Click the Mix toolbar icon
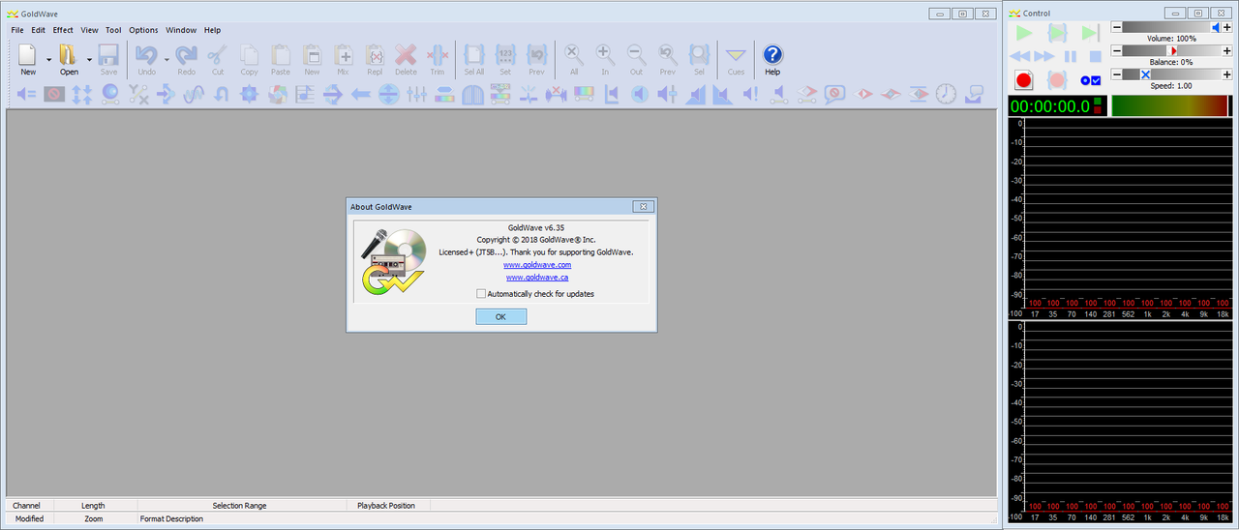 (x=343, y=54)
